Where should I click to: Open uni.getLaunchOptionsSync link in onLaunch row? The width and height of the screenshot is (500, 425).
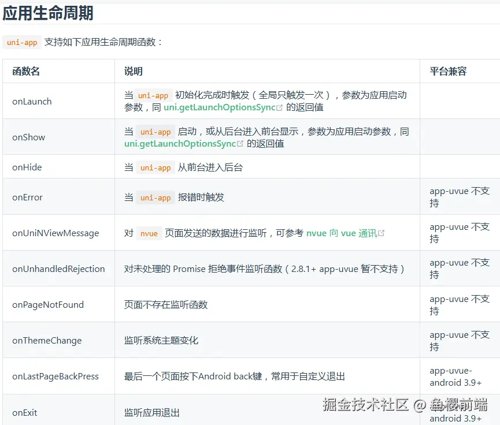220,107
